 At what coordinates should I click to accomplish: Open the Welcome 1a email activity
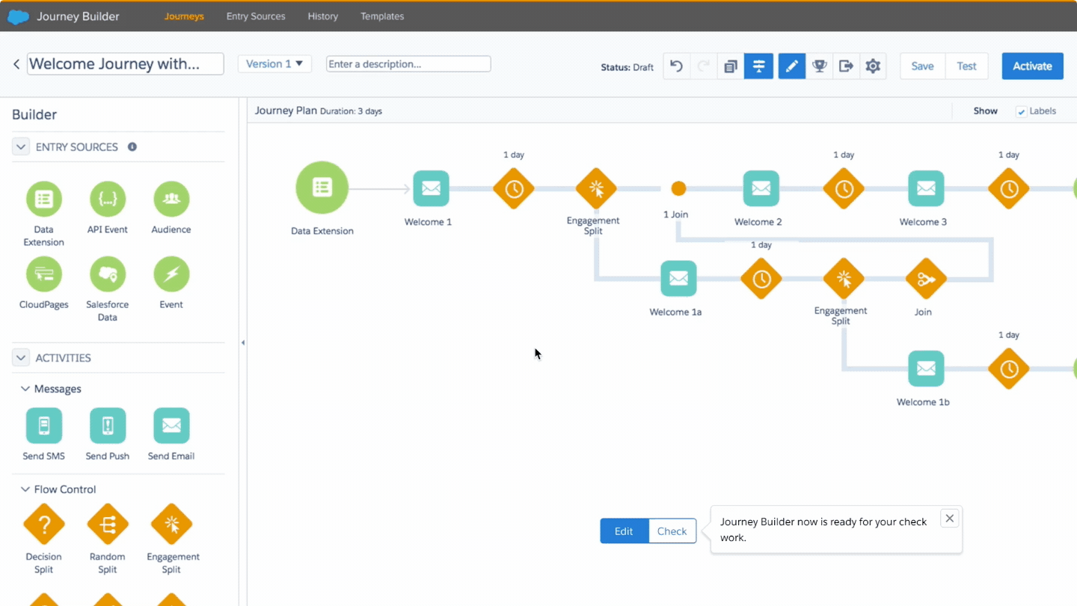[678, 279]
